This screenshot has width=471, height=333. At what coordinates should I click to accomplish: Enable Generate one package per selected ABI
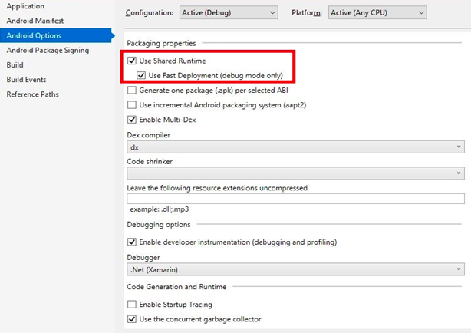(133, 90)
